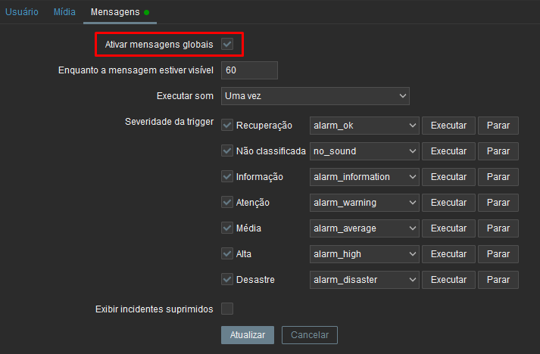Toggle the Informação severity checkbox
The image size is (540, 354).
click(x=227, y=176)
